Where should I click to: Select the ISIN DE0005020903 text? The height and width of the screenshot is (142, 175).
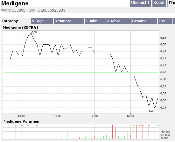(47, 10)
